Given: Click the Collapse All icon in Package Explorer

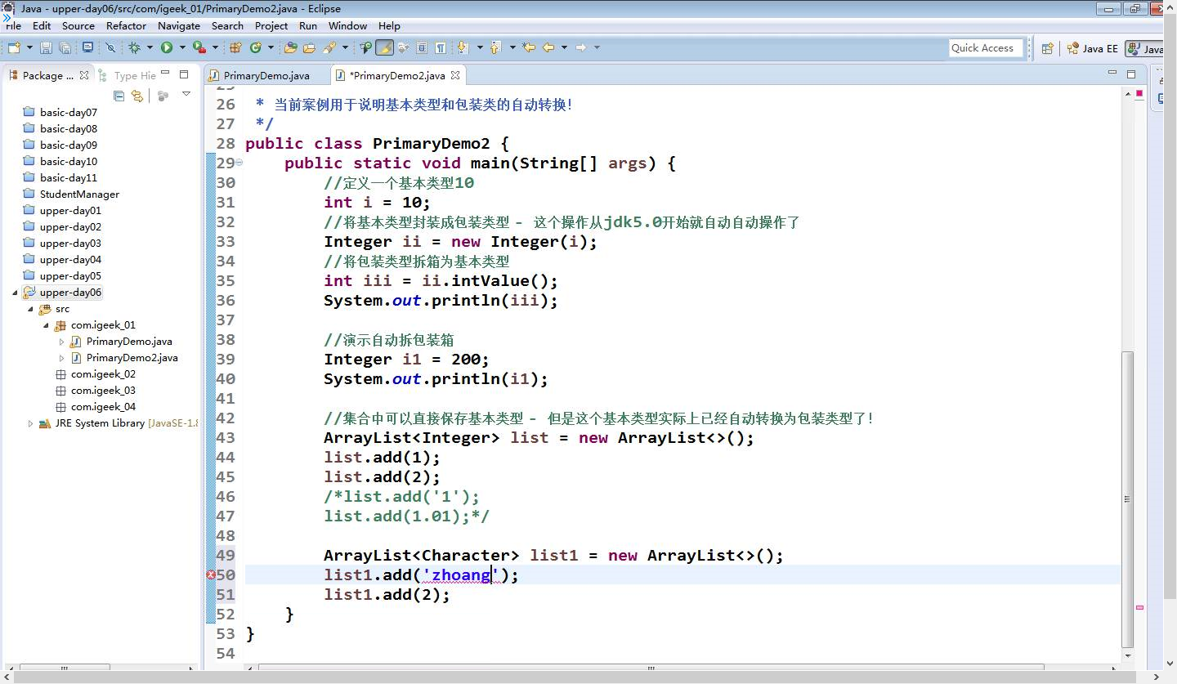Looking at the screenshot, I should pos(119,96).
